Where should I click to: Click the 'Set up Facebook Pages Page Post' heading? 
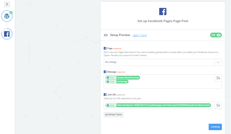point(163,21)
